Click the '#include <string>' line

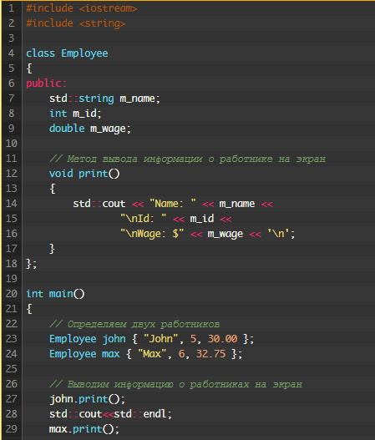click(76, 23)
